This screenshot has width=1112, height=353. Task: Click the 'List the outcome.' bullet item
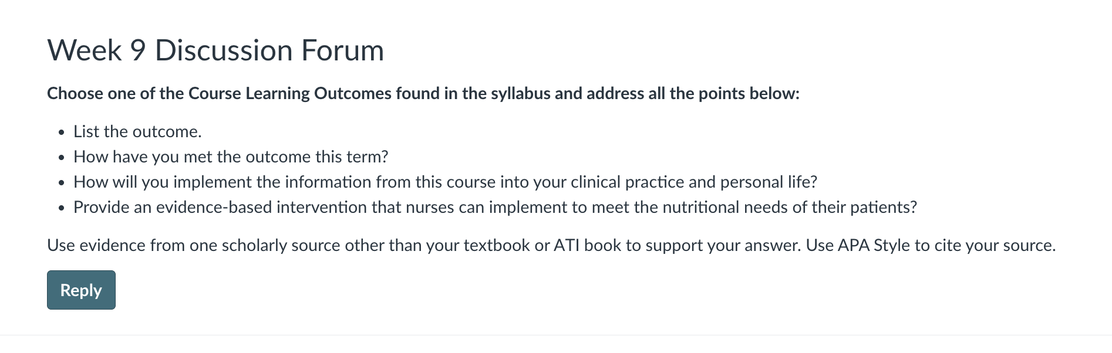[x=137, y=131]
